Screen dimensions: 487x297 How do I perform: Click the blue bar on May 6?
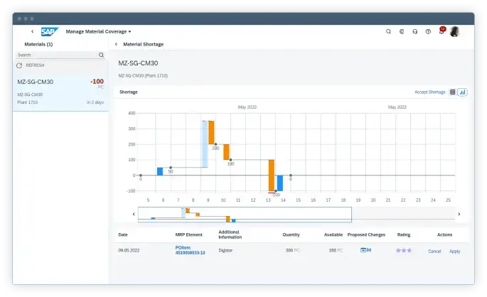160,171
